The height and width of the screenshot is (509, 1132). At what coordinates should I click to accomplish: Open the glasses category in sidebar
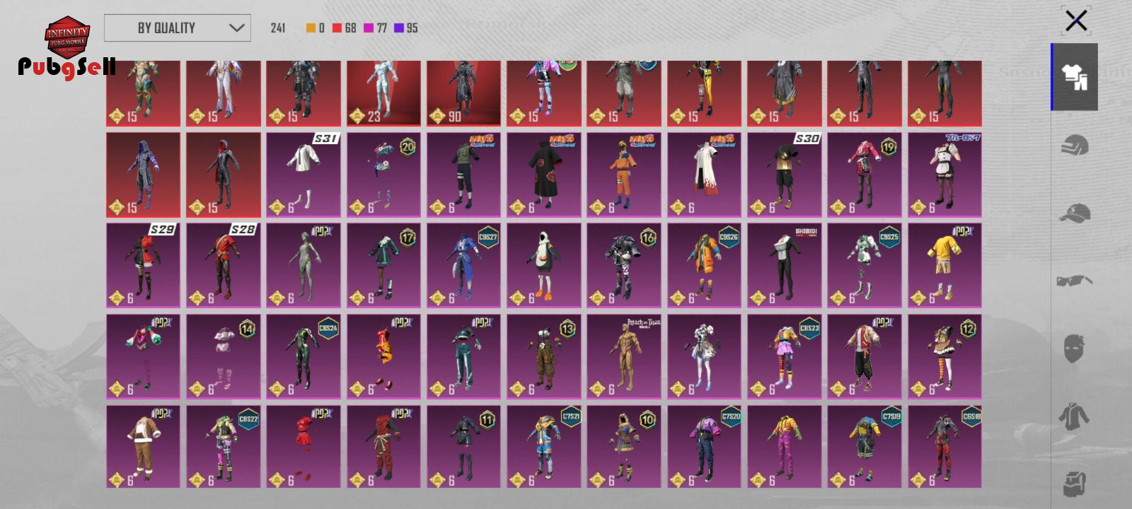click(x=1074, y=281)
